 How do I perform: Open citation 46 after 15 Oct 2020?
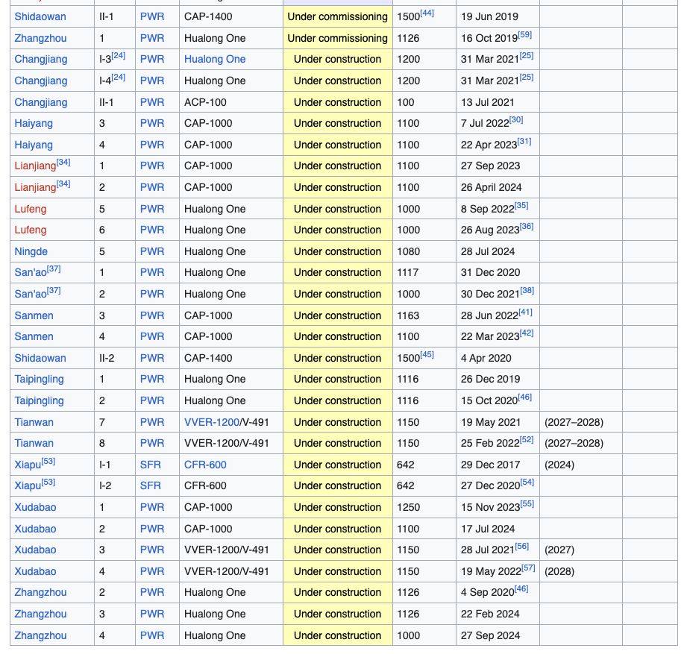pyautogui.click(x=525, y=397)
